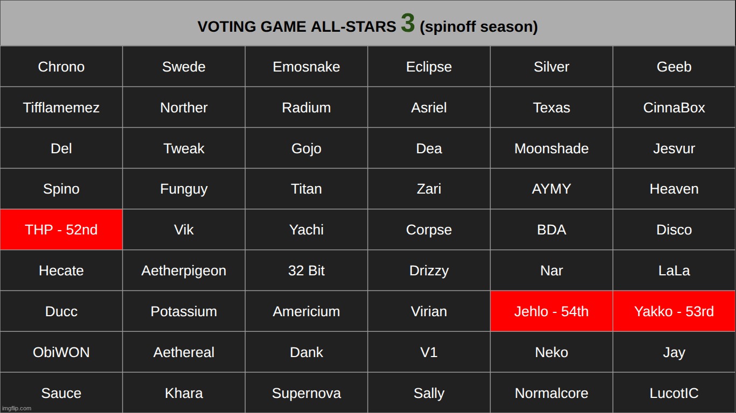Click the Normalcore cell
Viewport: 736px width, 413px height.
[551, 393]
